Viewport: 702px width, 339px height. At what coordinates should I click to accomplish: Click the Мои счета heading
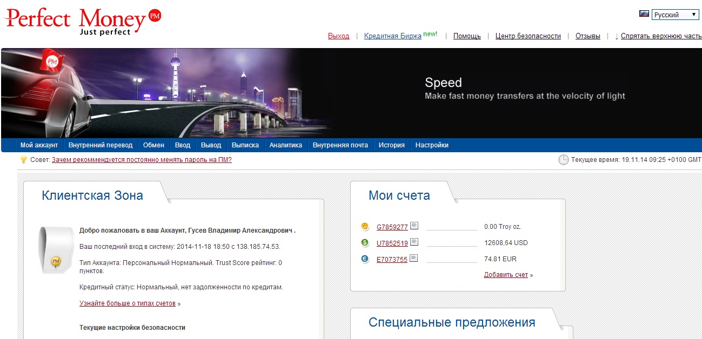tap(399, 195)
